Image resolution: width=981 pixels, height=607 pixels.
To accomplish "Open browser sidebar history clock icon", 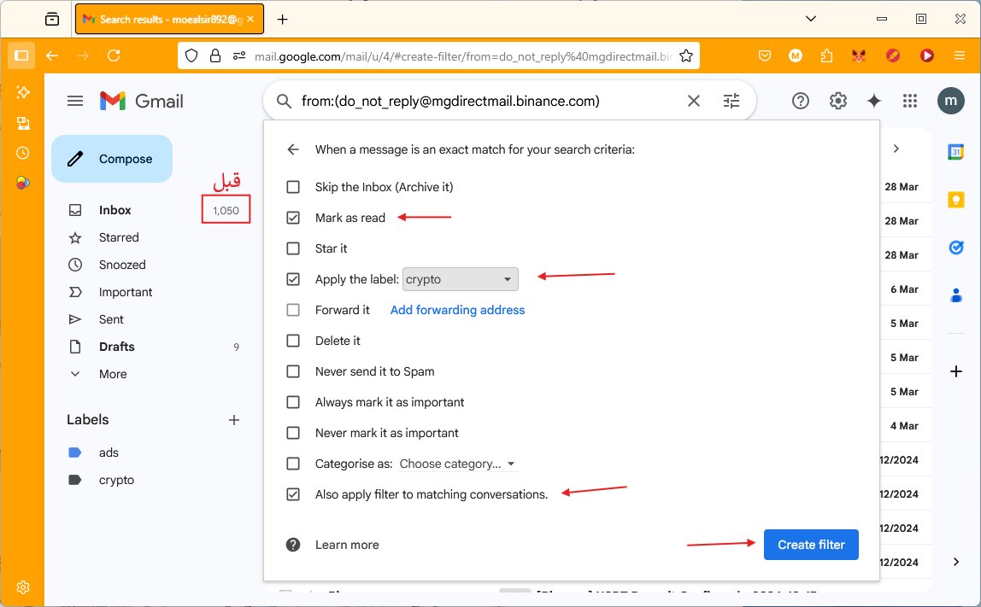I will tap(22, 153).
